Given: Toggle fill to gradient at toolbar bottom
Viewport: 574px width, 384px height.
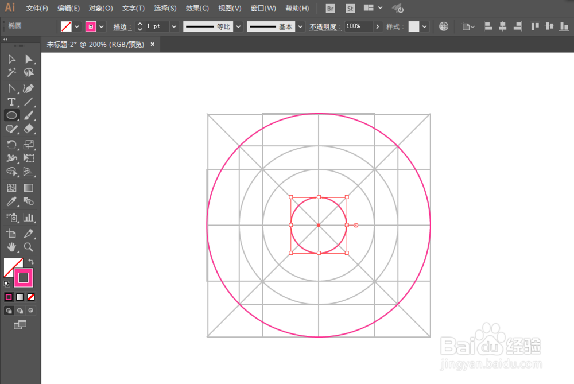Looking at the screenshot, I should pyautogui.click(x=20, y=297).
